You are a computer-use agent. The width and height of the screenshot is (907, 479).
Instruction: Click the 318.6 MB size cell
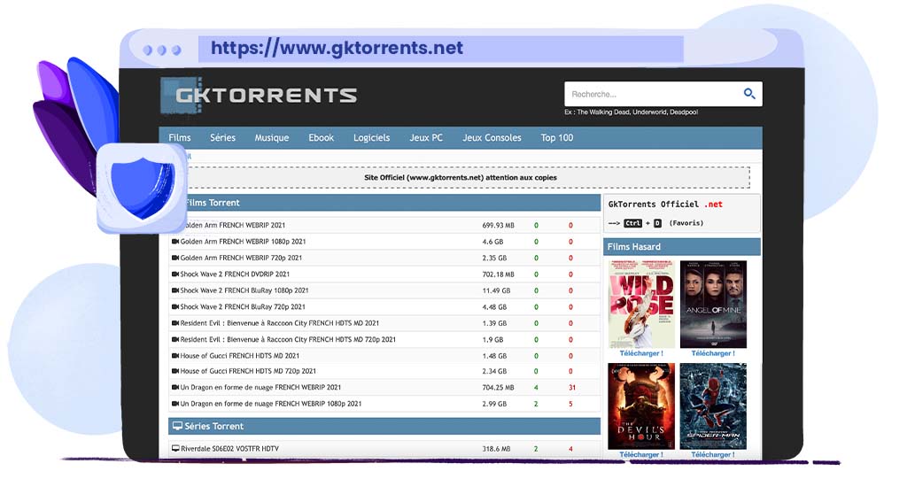[496, 448]
